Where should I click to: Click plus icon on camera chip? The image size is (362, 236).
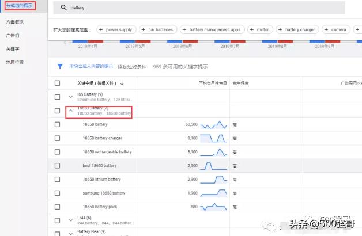326,29
